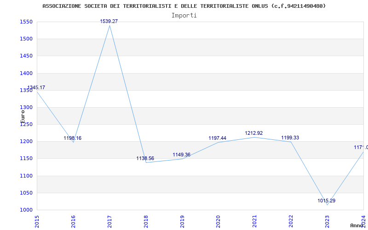This screenshot has width=368, height=230.
Task: Click the 1050 y-axis value
Action: tap(26, 193)
